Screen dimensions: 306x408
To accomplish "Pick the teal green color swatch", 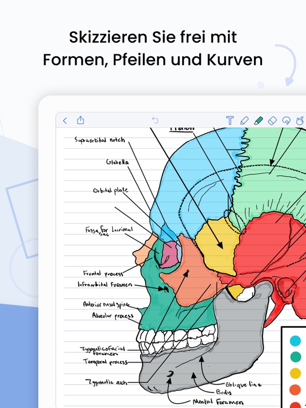I will 295,357.
